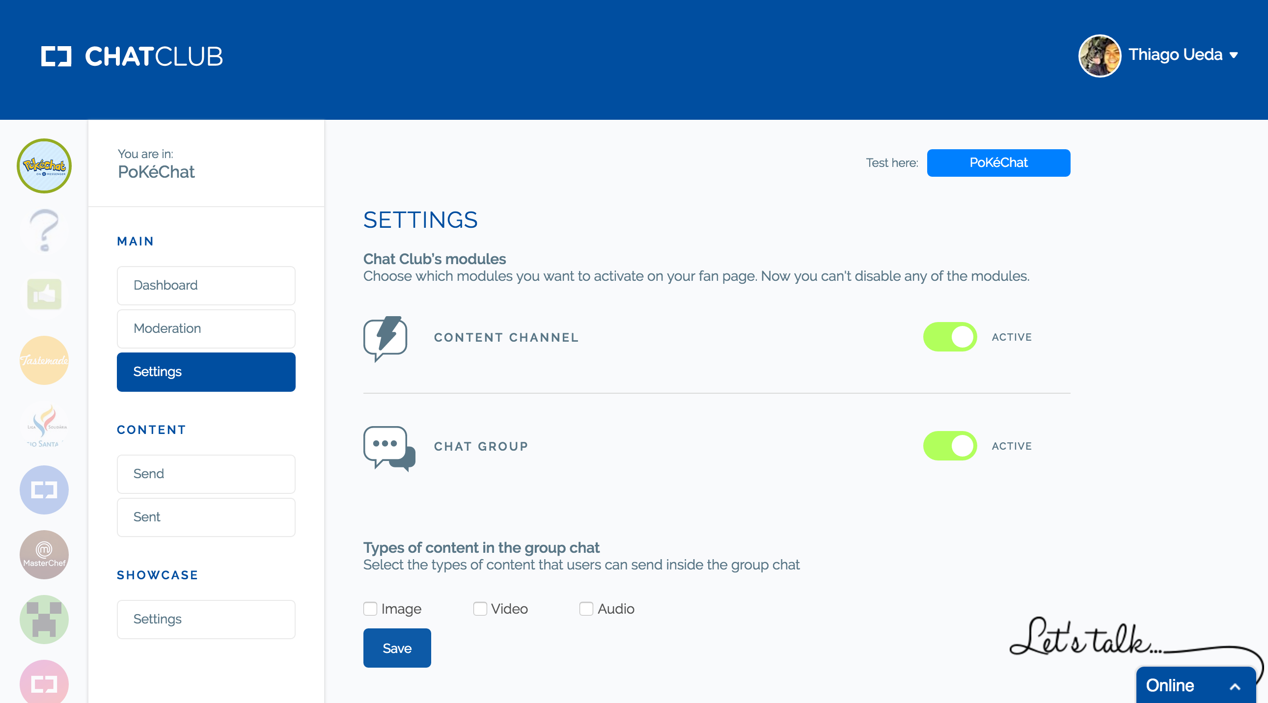Click the Content Channel lightning bubble icon
1268x703 pixels.
[x=386, y=338]
